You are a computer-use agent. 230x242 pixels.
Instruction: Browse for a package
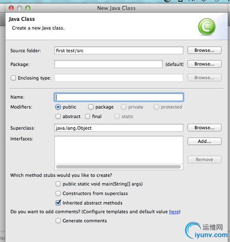tap(204, 64)
